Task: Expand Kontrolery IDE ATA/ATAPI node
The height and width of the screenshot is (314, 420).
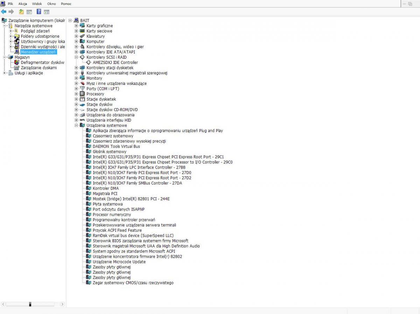Action: (x=76, y=52)
